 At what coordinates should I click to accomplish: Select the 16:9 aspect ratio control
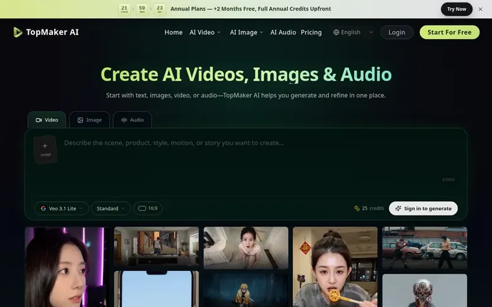147,208
